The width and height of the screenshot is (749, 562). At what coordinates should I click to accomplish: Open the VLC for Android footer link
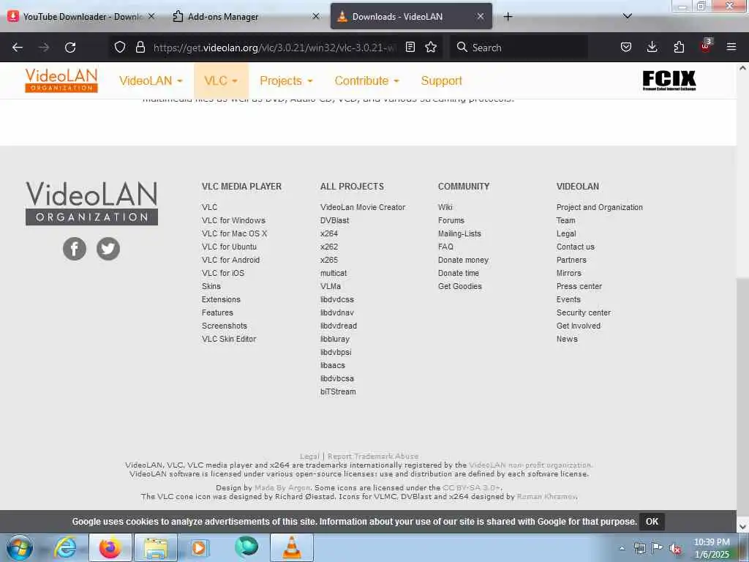click(x=230, y=260)
